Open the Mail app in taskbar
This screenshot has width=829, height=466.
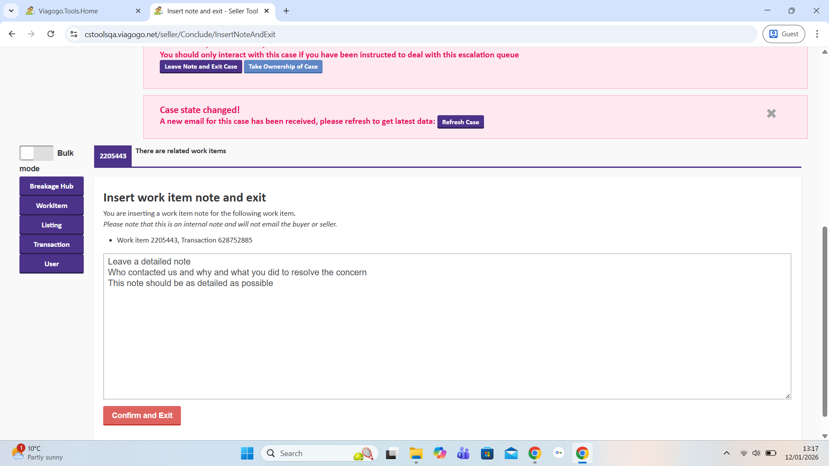(x=511, y=453)
